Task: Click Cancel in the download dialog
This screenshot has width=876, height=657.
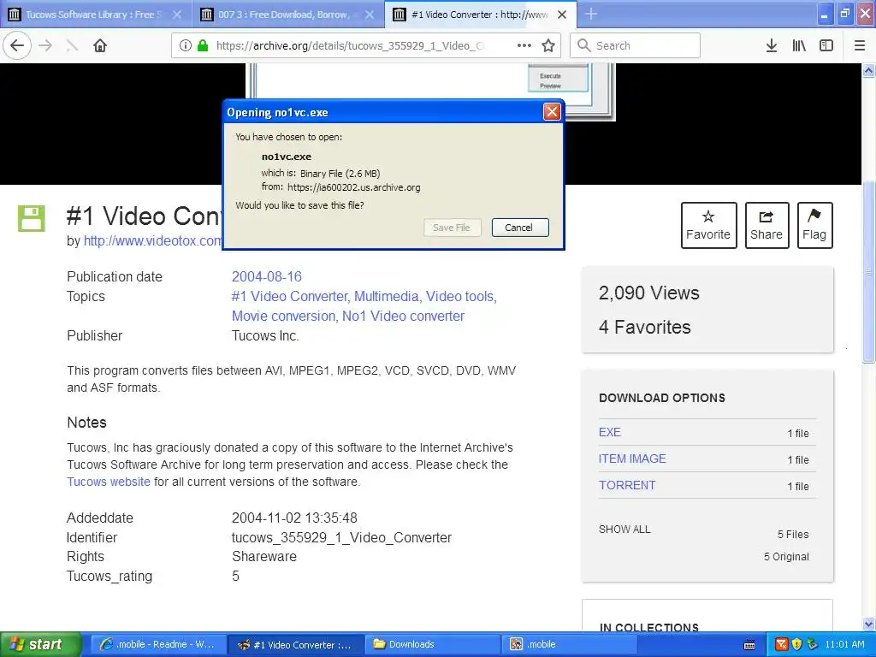Action: [x=519, y=228]
